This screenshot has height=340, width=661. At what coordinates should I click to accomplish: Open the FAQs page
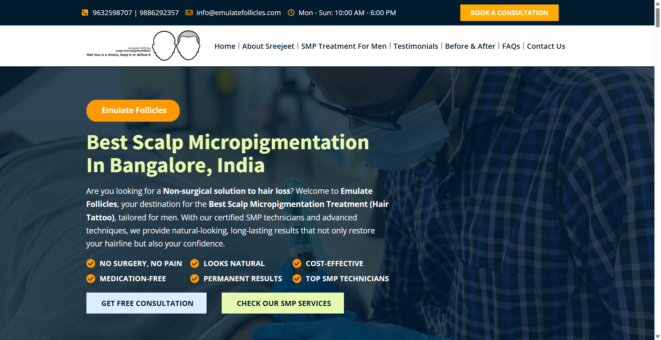click(511, 46)
